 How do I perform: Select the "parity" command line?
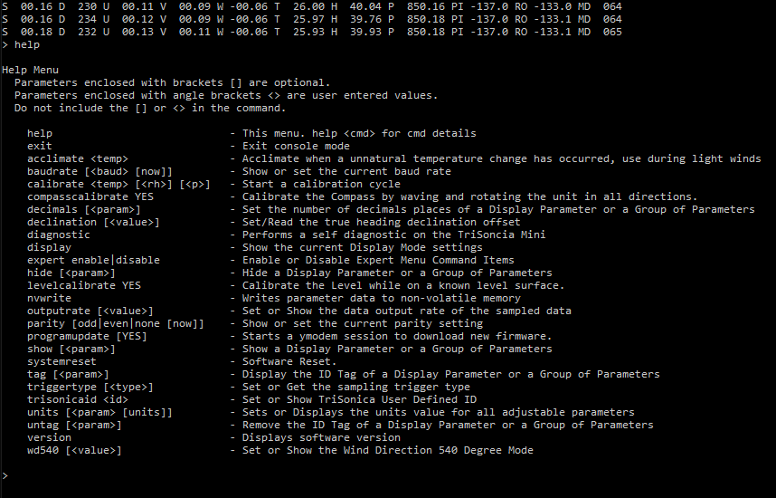pyautogui.click(x=116, y=323)
